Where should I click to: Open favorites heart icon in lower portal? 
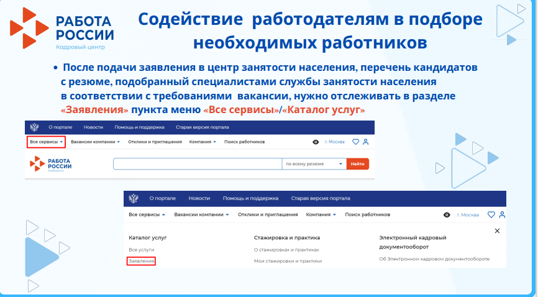click(x=491, y=214)
